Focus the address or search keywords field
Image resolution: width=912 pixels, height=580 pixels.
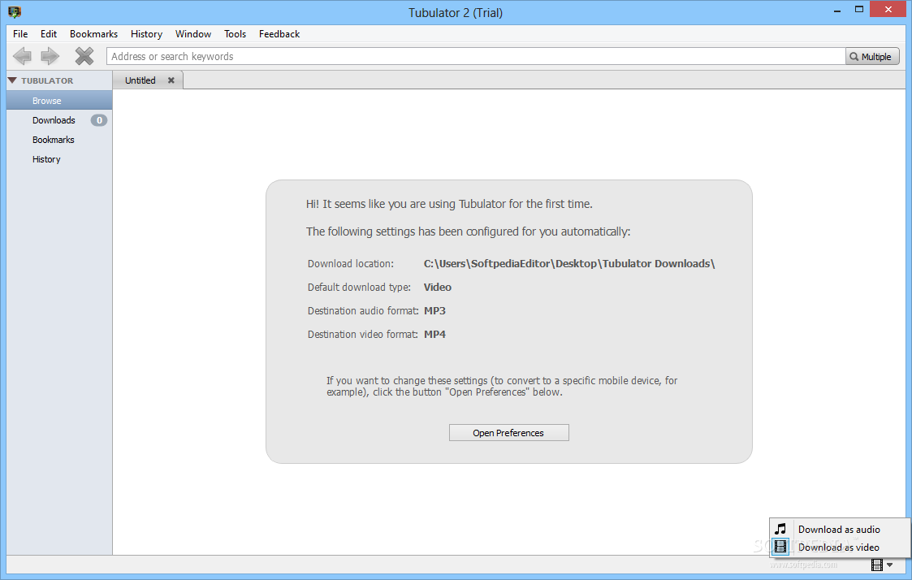476,56
